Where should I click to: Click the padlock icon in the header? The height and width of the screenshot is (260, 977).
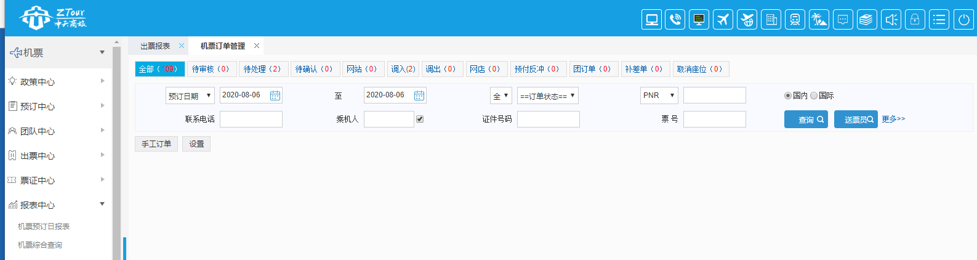915,20
